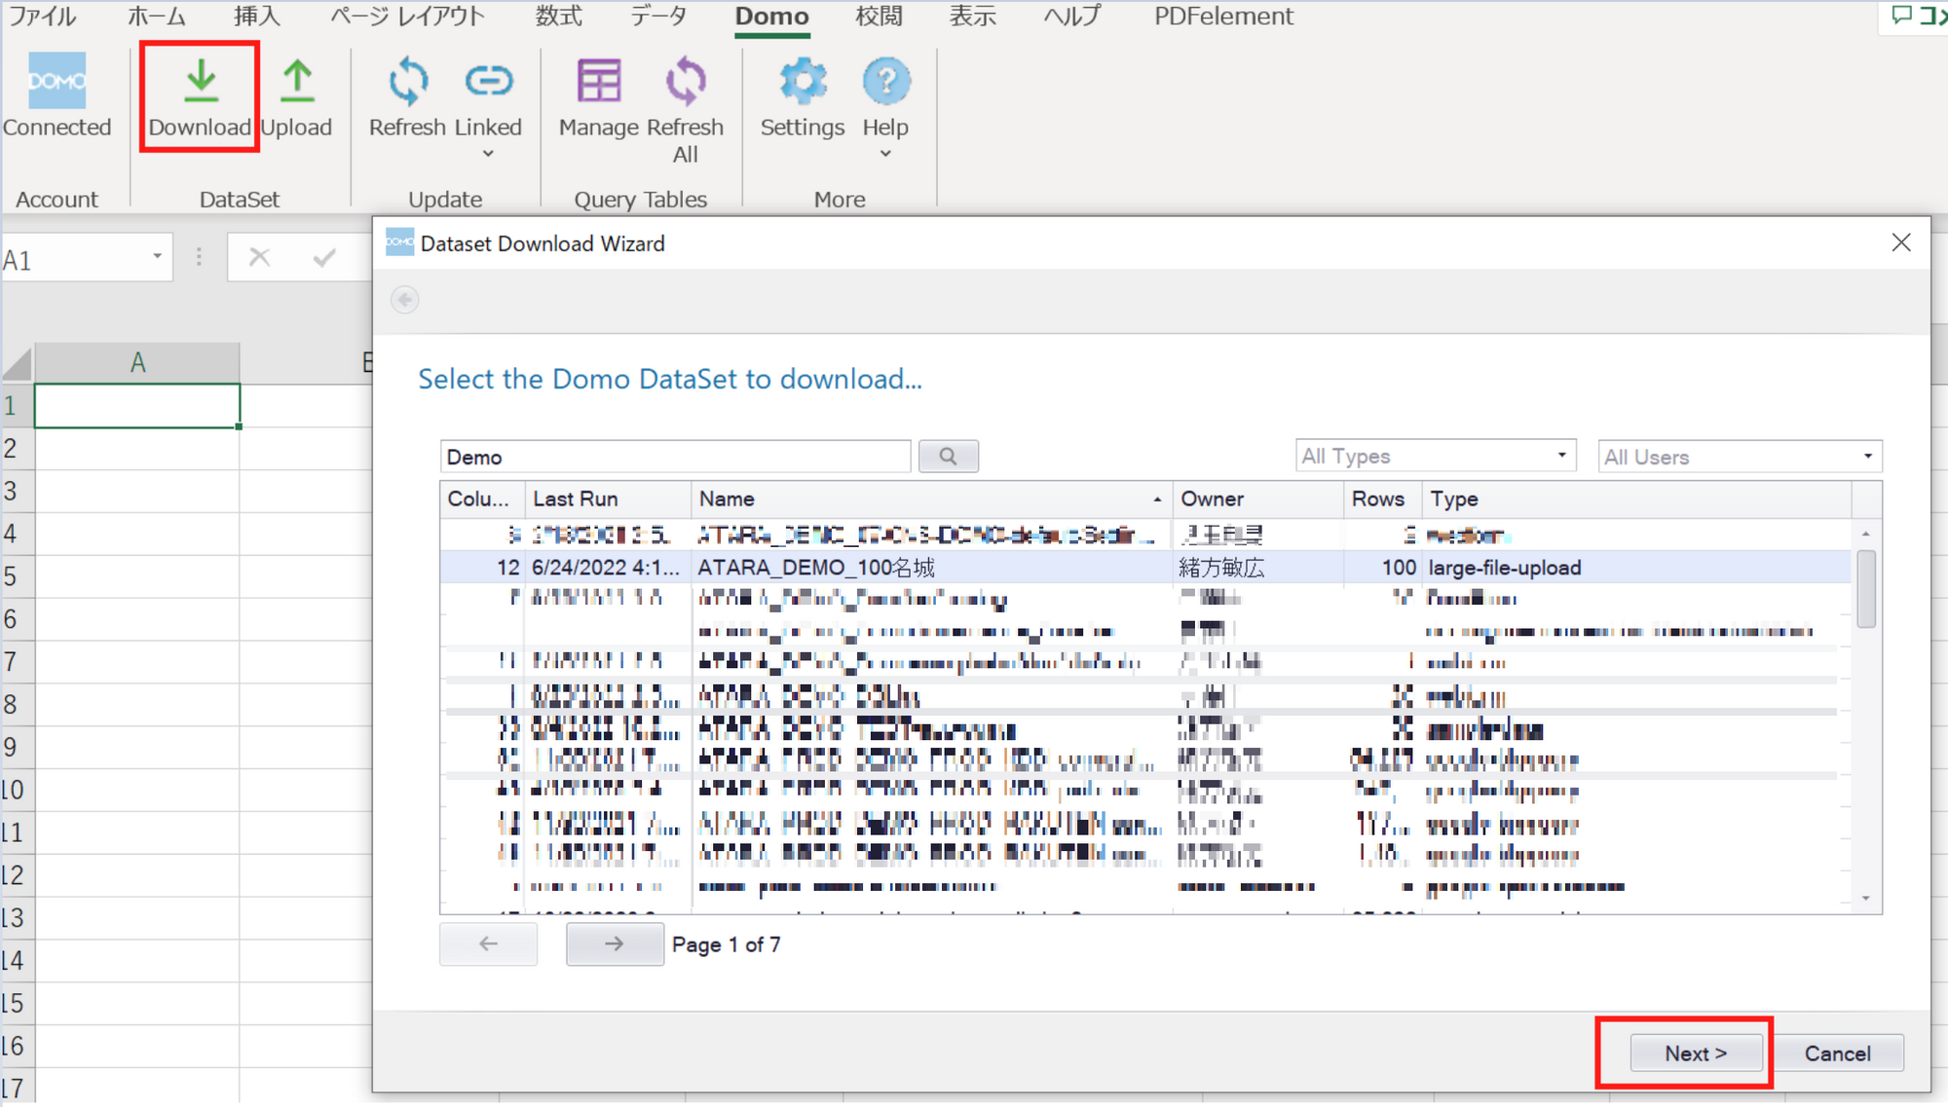Click the Upload DataSet icon
The width and height of the screenshot is (1948, 1107).
(x=297, y=81)
